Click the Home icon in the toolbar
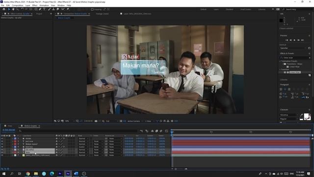 pyautogui.click(x=4, y=9)
